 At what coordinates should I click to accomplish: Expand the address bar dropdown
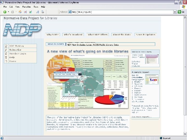[175, 12]
